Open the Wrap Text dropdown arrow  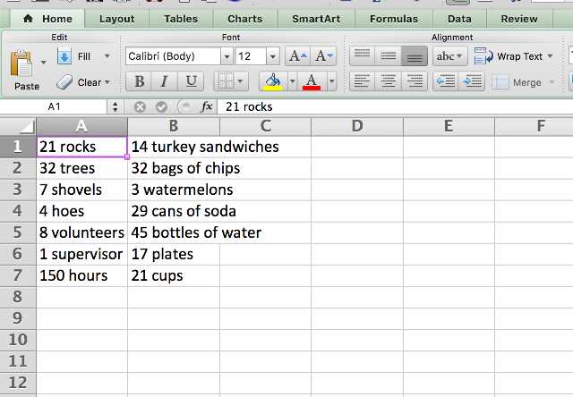click(x=550, y=56)
